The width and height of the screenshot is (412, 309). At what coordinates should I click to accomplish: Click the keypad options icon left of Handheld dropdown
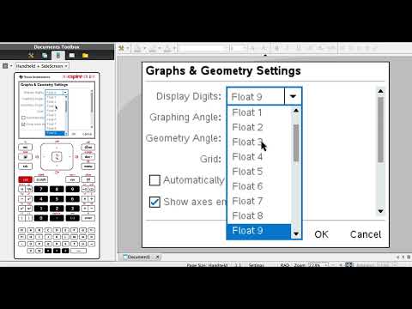click(5, 66)
